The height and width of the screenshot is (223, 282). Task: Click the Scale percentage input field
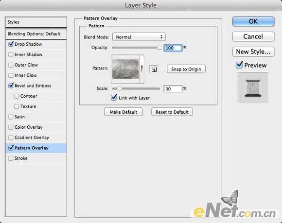tap(173, 89)
